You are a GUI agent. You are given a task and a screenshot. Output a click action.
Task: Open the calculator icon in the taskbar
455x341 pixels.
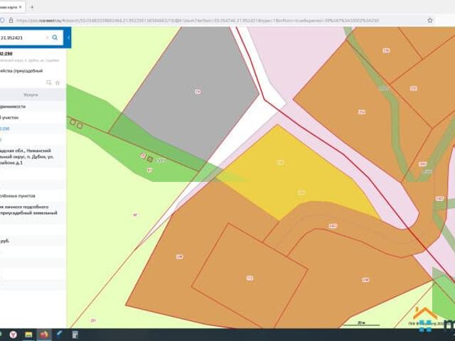pyautogui.click(x=75, y=335)
